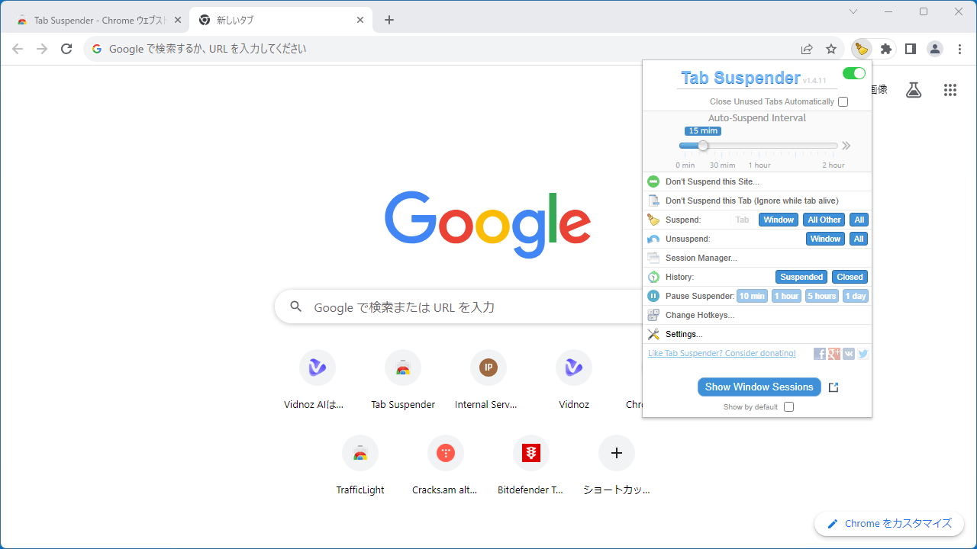Viewport: 977px width, 549px height.
Task: Click the browser forward arrow
Action: point(42,49)
